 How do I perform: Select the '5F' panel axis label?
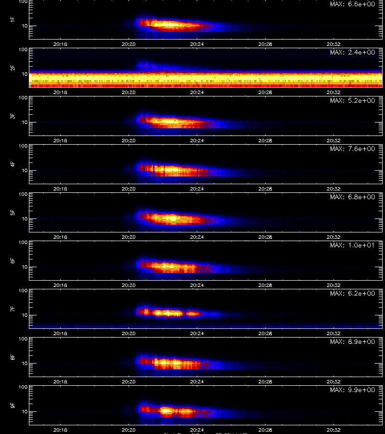(x=13, y=212)
